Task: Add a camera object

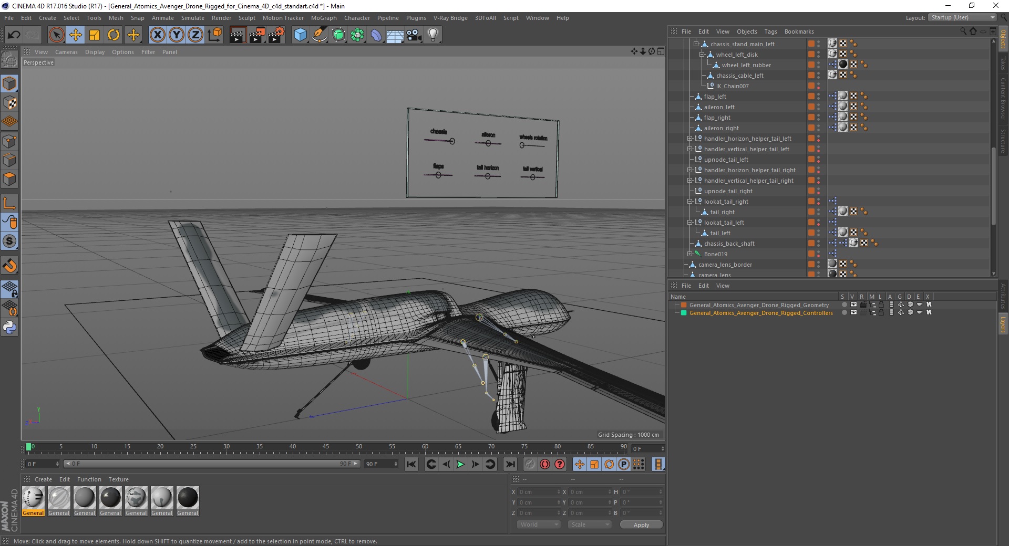Action: click(x=414, y=35)
